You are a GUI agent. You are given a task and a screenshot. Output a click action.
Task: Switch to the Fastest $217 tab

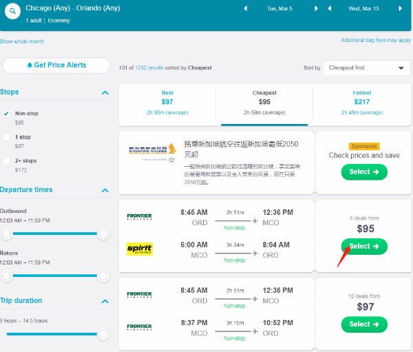(x=362, y=103)
